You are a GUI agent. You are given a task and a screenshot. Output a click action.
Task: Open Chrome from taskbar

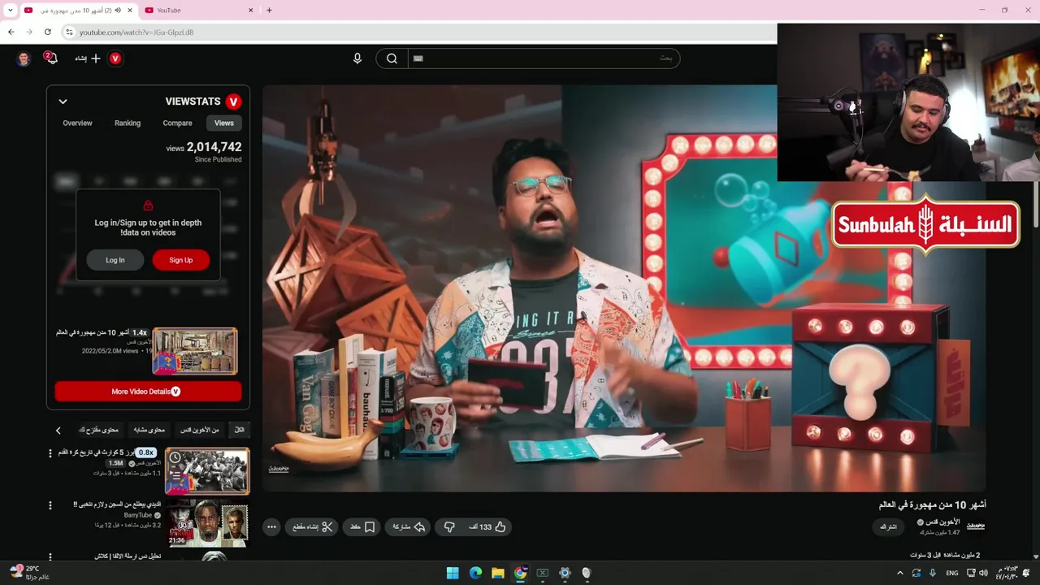click(x=520, y=573)
